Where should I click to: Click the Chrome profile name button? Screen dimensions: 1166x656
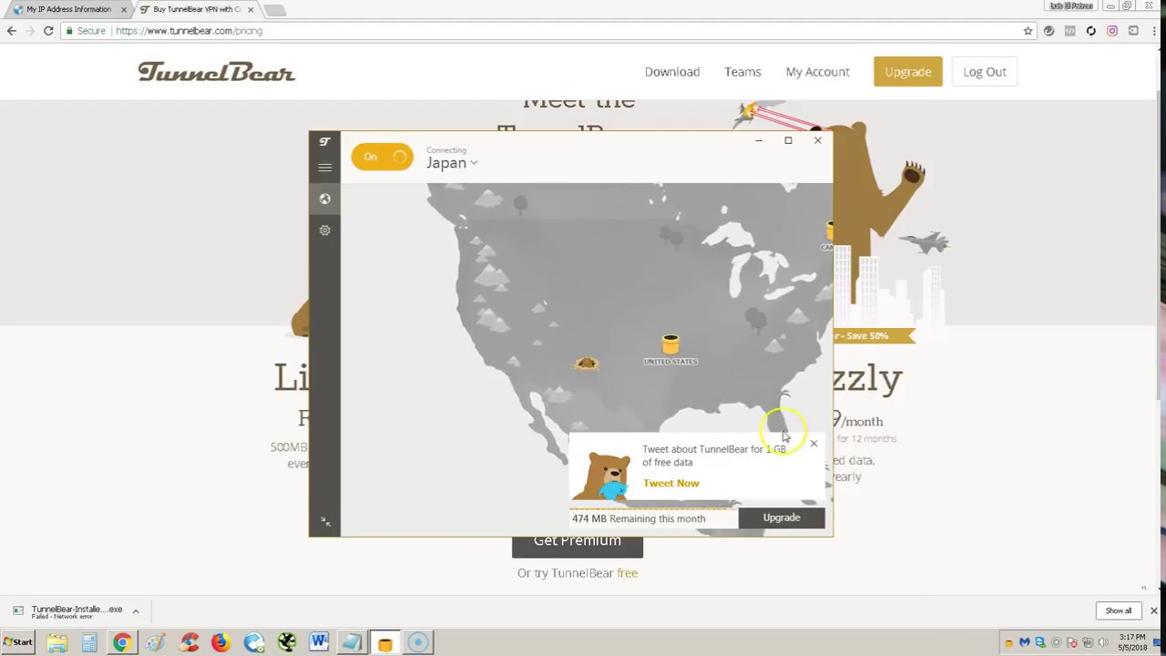pos(1071,5)
